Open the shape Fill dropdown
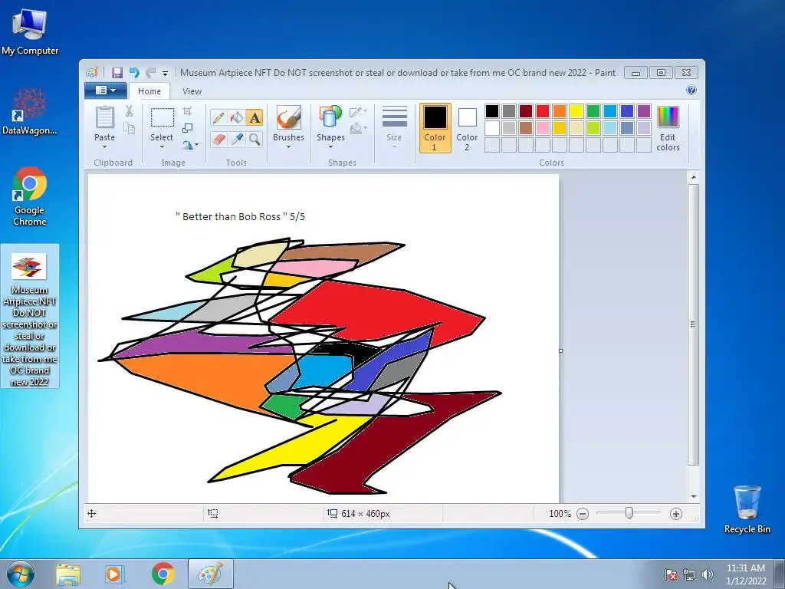Viewport: 785px width, 589px height. [x=358, y=129]
